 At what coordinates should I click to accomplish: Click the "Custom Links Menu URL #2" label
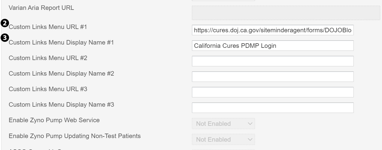[48, 58]
